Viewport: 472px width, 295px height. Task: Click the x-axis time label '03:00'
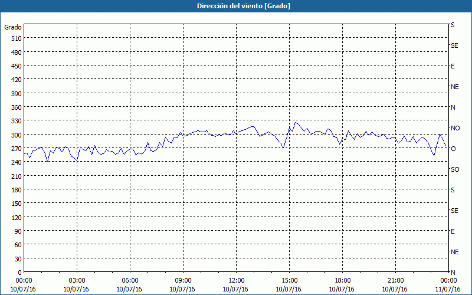pyautogui.click(x=77, y=281)
